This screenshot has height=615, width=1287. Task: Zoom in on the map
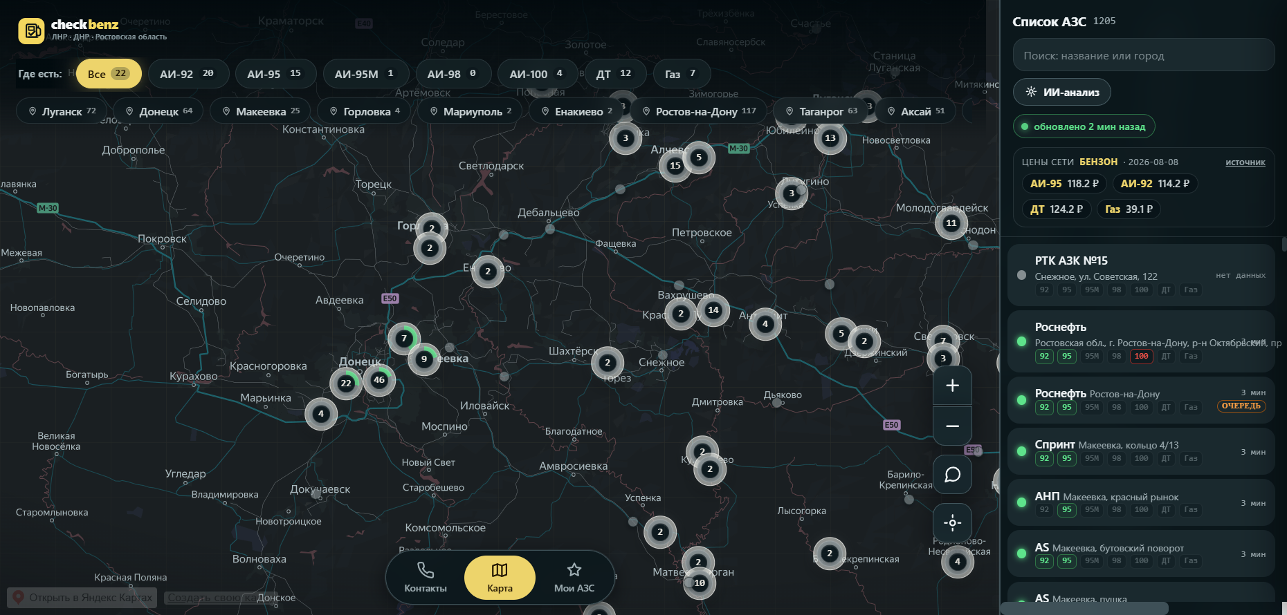[x=952, y=386]
